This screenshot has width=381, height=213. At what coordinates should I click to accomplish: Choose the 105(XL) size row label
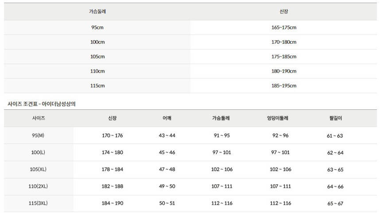coord(39,170)
